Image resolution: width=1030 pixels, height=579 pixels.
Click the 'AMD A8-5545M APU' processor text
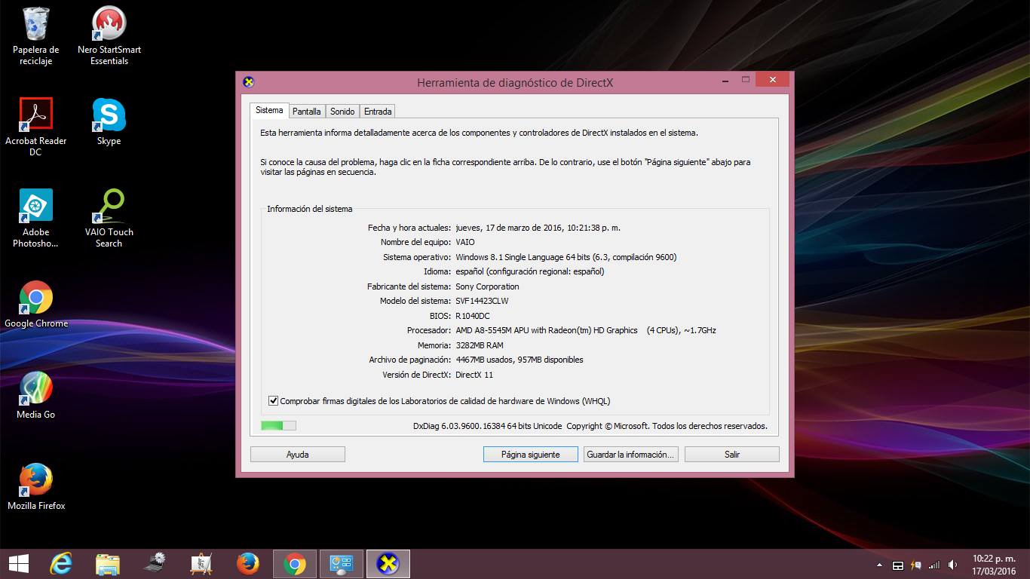492,330
